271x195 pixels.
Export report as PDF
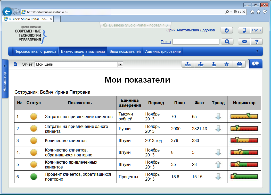(201, 64)
